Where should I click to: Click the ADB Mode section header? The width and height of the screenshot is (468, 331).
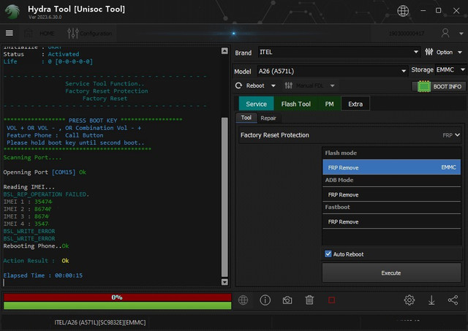(x=339, y=180)
